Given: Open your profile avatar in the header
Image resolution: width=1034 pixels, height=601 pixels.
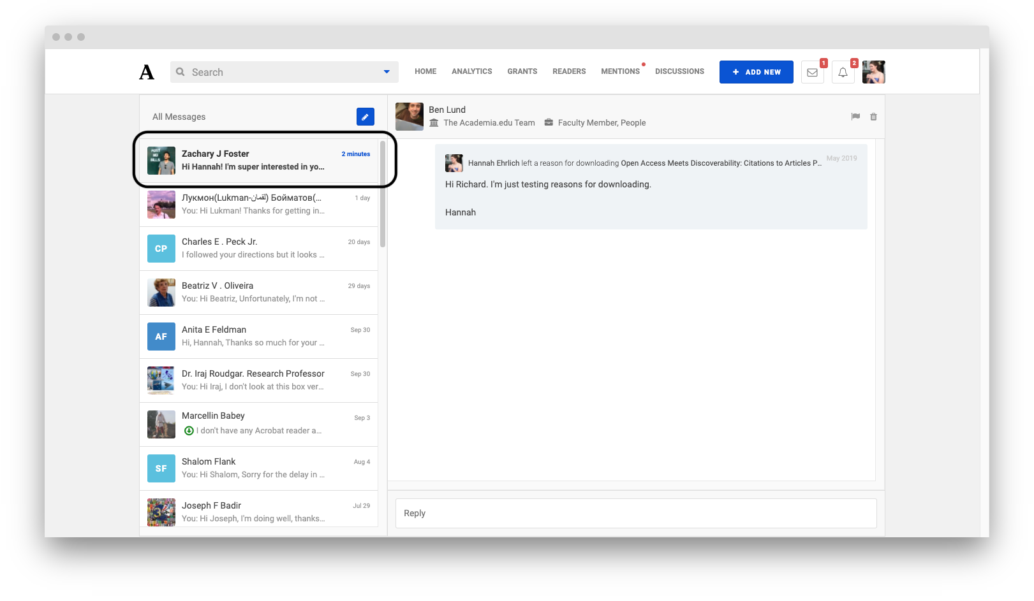Looking at the screenshot, I should [873, 72].
